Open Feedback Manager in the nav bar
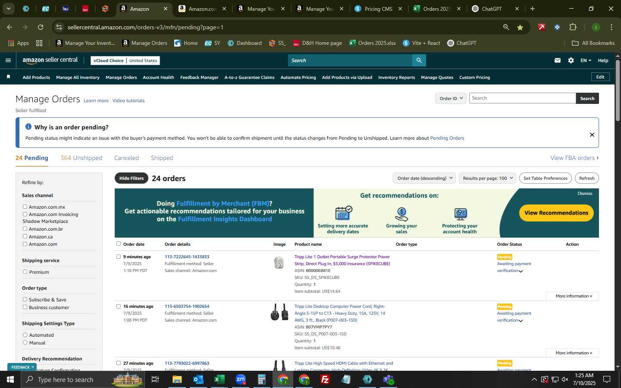This screenshot has height=388, width=621. coord(199,78)
